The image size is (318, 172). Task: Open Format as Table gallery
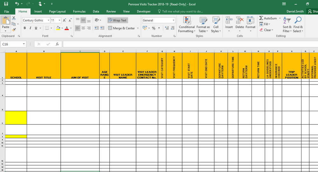[203, 25]
